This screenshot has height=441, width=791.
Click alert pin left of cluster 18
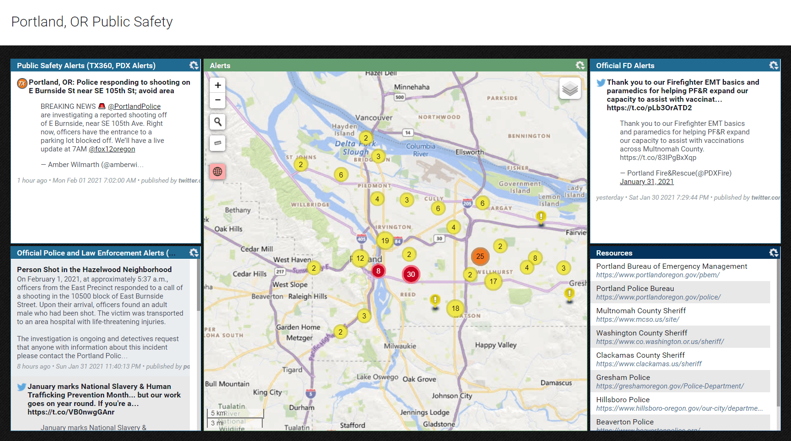pos(435,301)
